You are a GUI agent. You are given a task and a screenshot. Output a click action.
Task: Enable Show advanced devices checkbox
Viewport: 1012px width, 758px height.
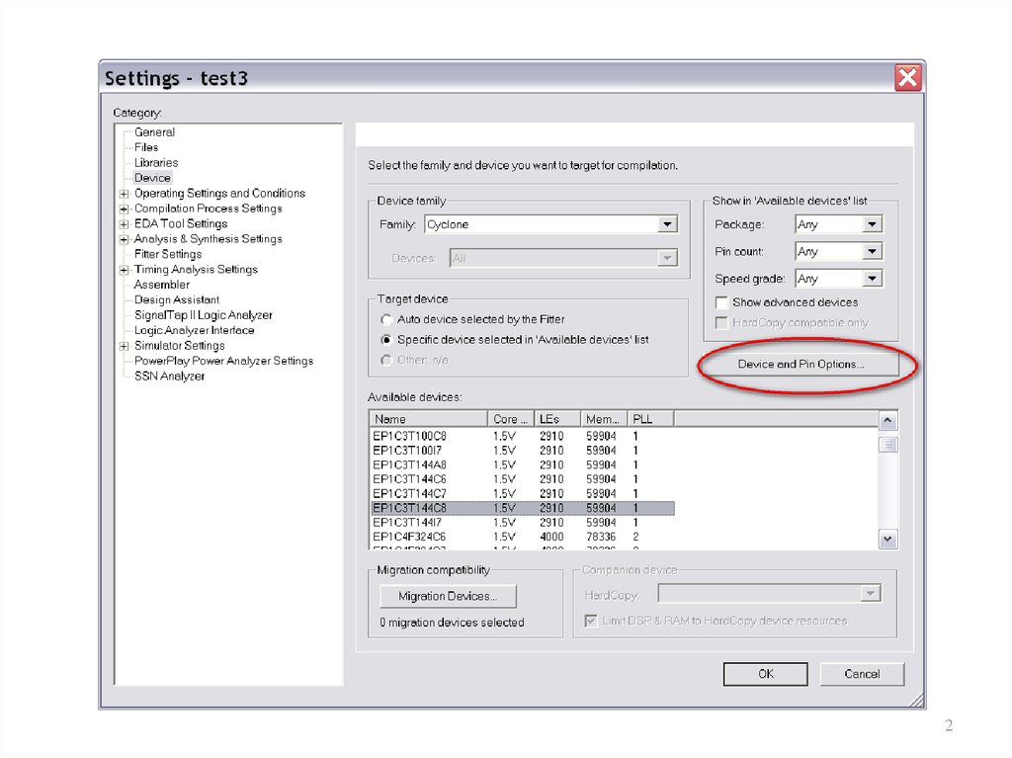click(x=722, y=302)
